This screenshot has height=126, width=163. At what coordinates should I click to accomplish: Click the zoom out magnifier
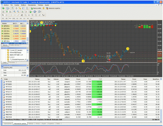coord(18,12)
